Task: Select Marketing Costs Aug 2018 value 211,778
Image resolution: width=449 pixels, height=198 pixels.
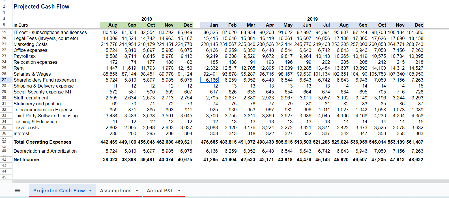Action: [x=109, y=44]
